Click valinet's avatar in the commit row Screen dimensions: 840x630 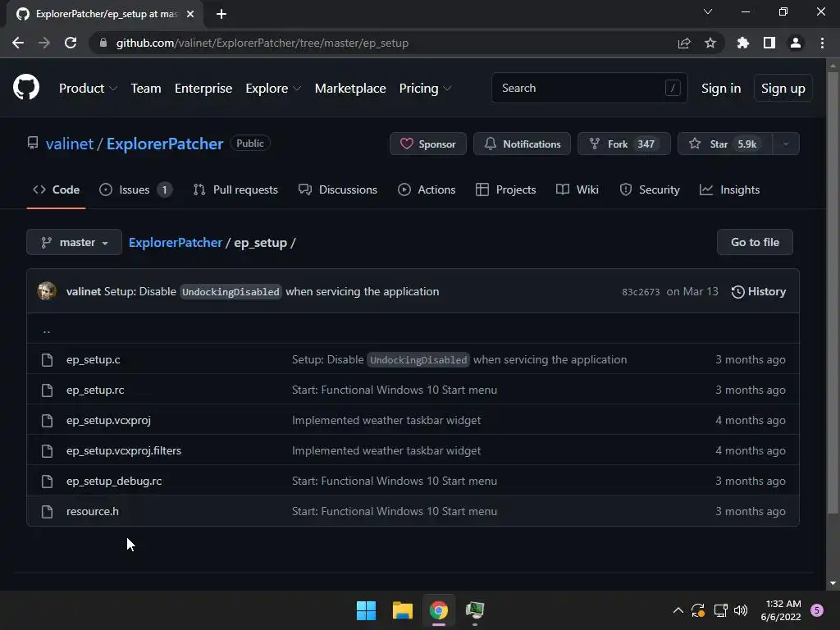[47, 291]
